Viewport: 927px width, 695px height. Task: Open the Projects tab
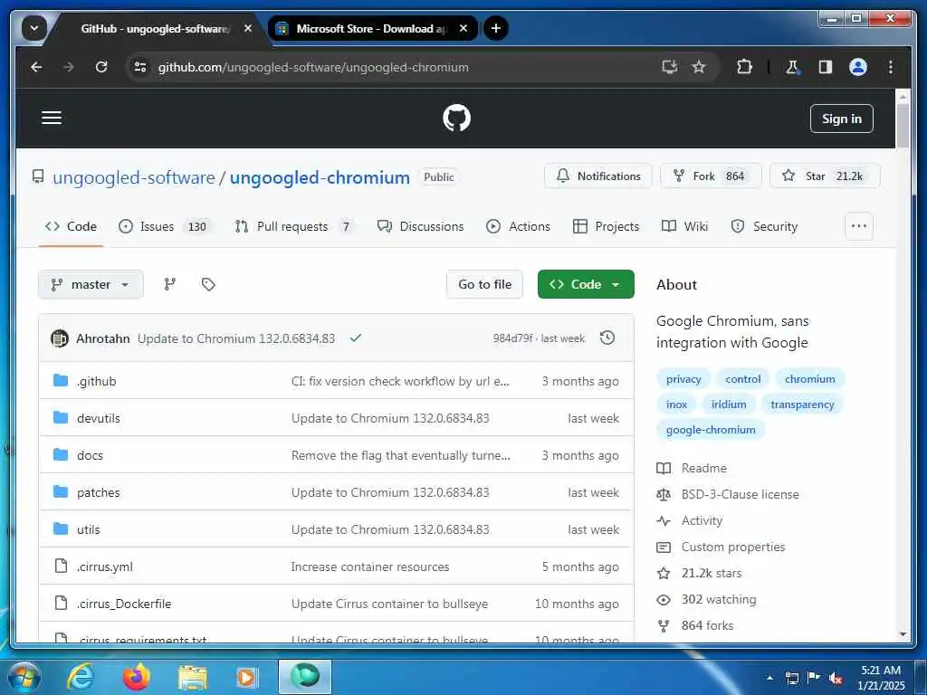click(606, 226)
